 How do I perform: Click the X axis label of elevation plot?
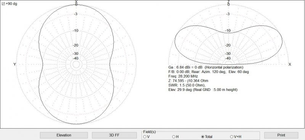290,64
